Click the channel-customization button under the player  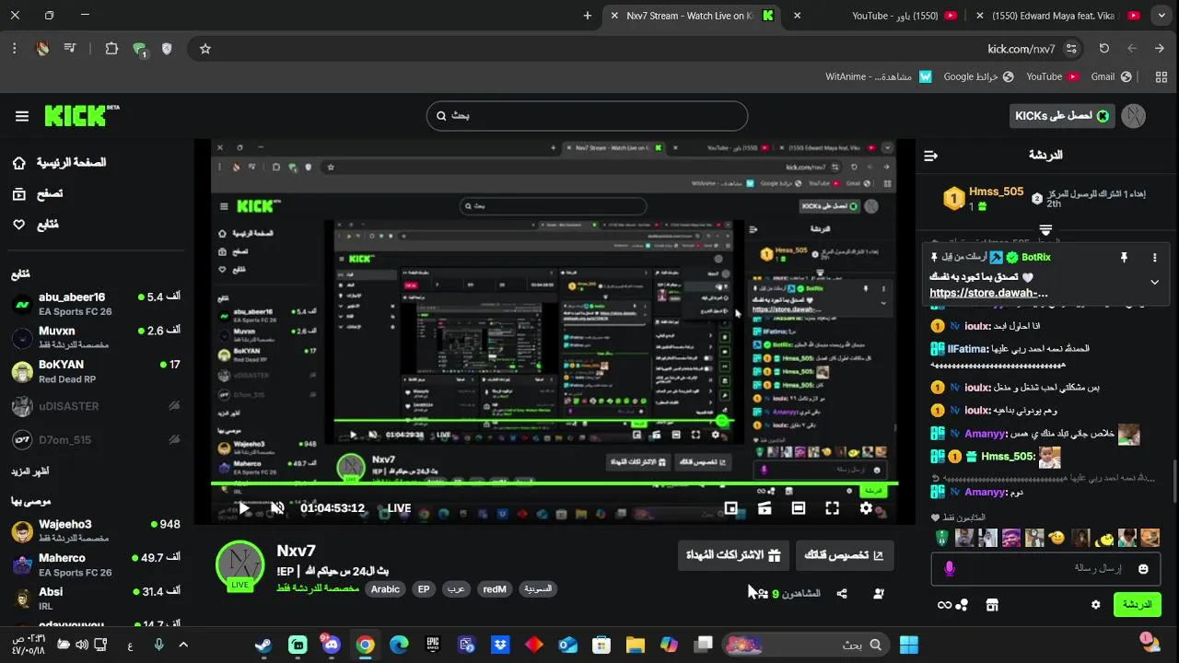[844, 555]
